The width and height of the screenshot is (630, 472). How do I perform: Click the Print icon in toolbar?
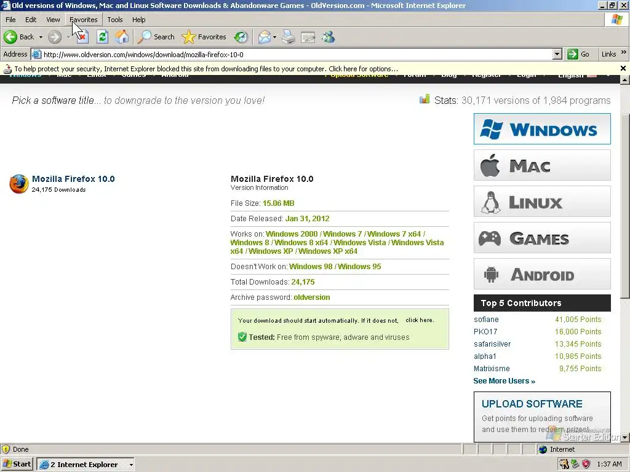click(x=289, y=37)
